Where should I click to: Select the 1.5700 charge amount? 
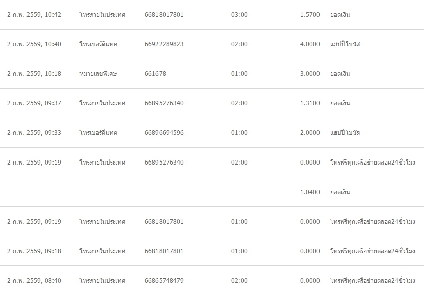(310, 15)
